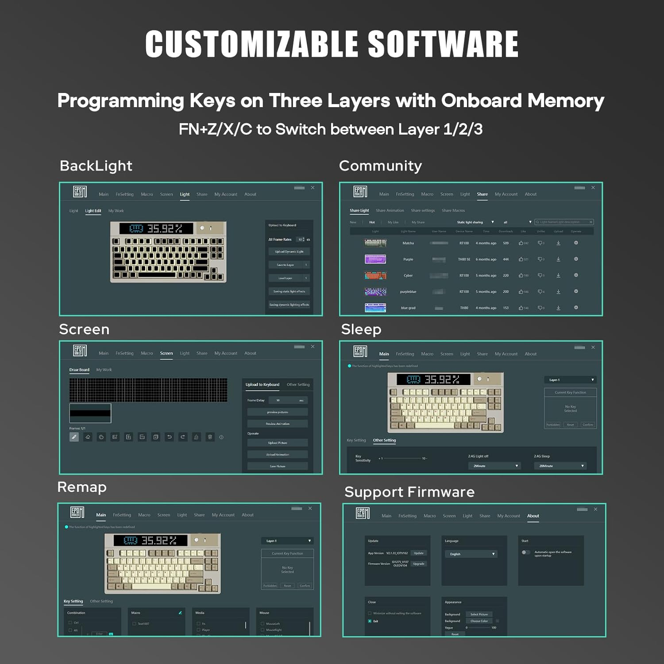The height and width of the screenshot is (664, 664).
Task: Click the trash delete icon in Draw Board toolbar
Action: click(x=210, y=437)
